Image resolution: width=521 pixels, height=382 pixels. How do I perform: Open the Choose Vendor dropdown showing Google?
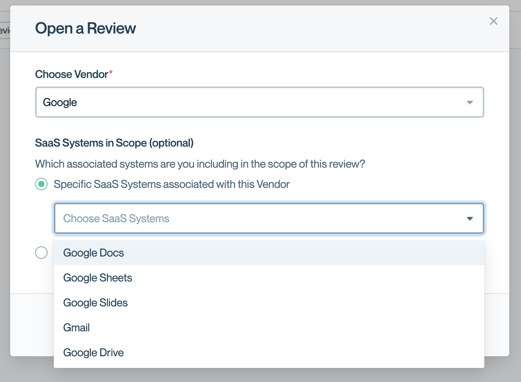260,102
